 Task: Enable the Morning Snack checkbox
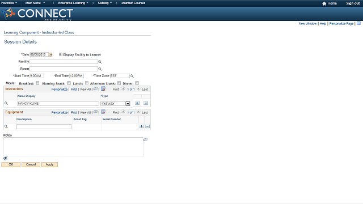point(69,83)
